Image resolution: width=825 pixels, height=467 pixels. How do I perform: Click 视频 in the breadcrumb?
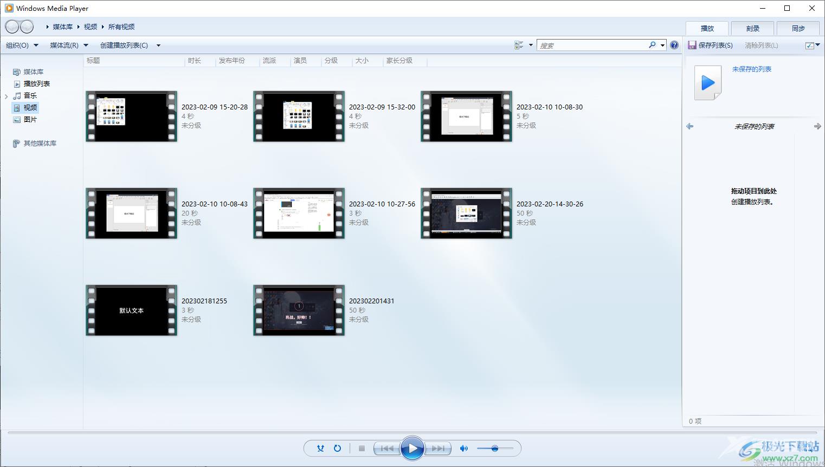click(x=91, y=27)
